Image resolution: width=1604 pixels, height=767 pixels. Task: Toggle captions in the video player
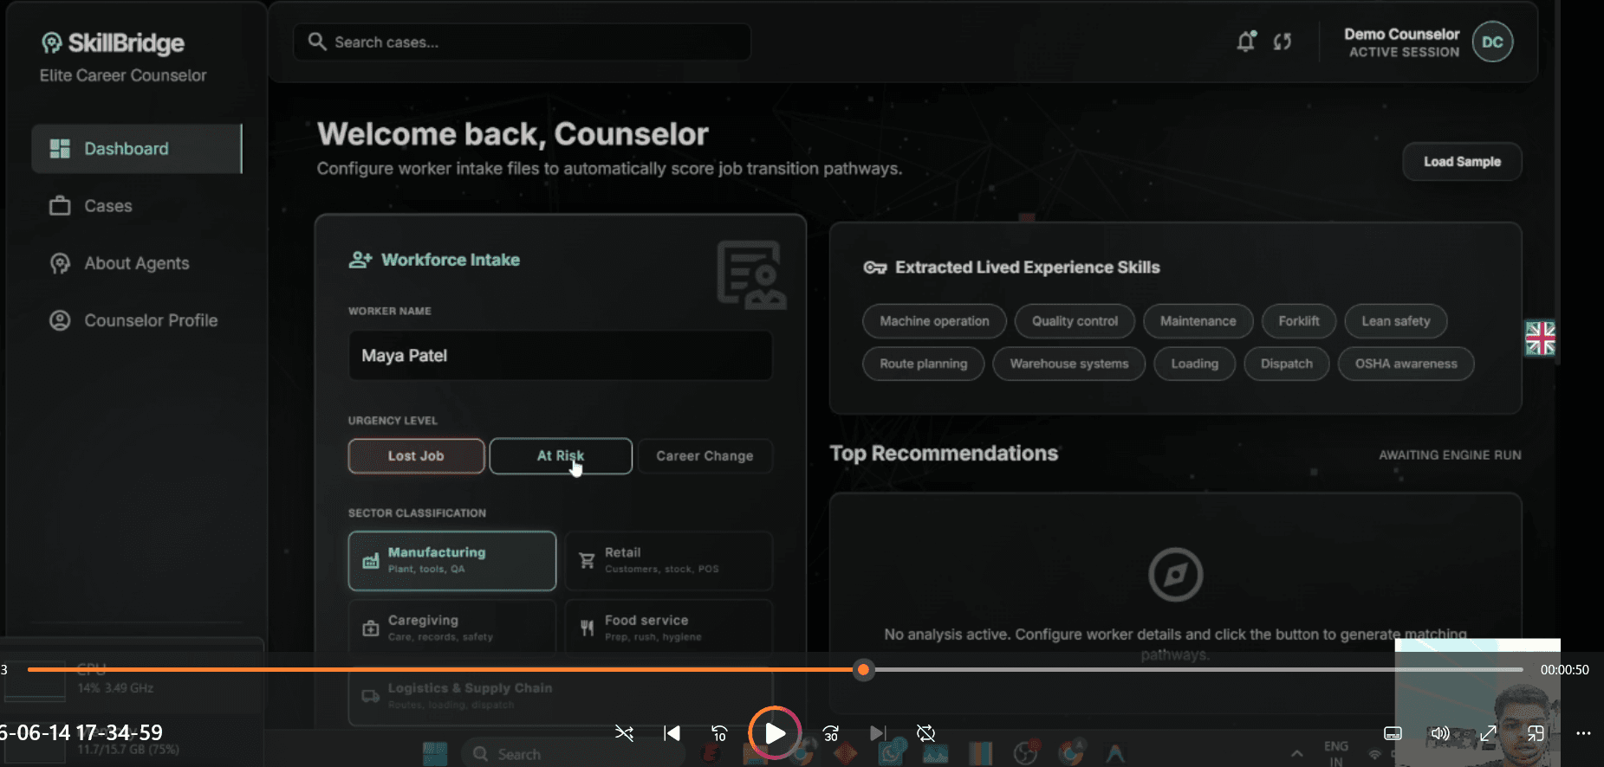1393,733
